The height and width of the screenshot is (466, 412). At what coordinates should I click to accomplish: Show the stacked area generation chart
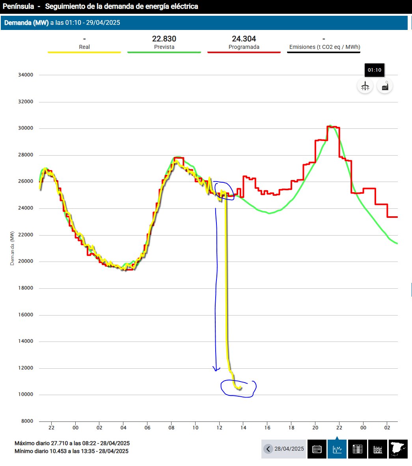(378, 449)
